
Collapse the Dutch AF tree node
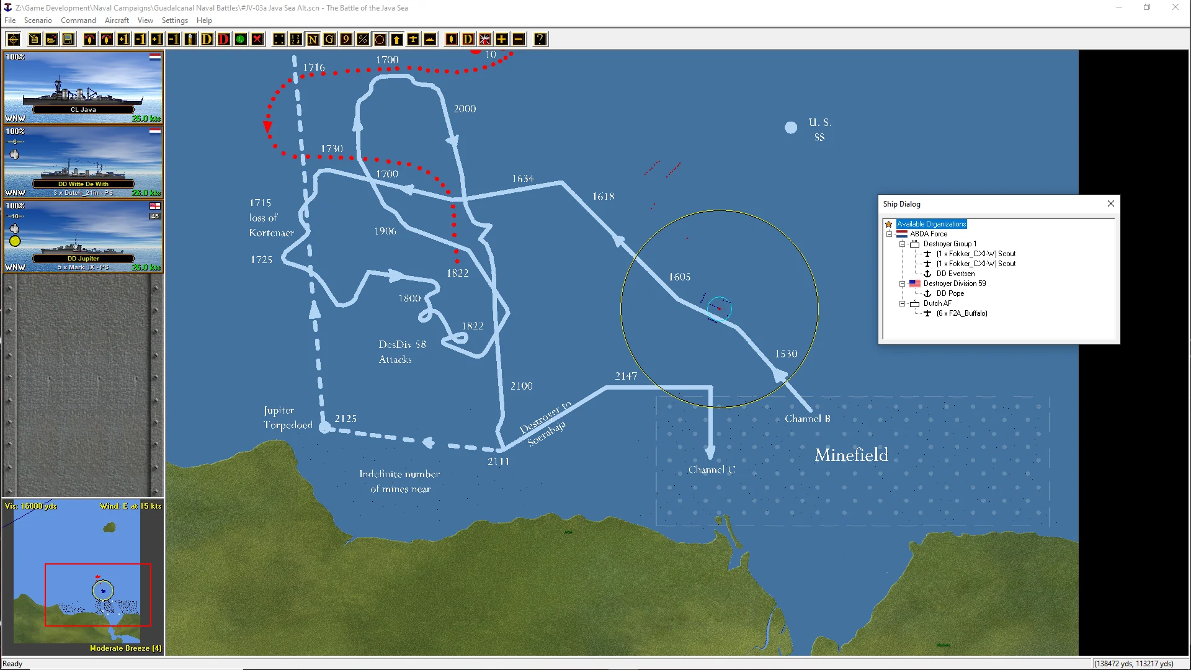click(902, 303)
